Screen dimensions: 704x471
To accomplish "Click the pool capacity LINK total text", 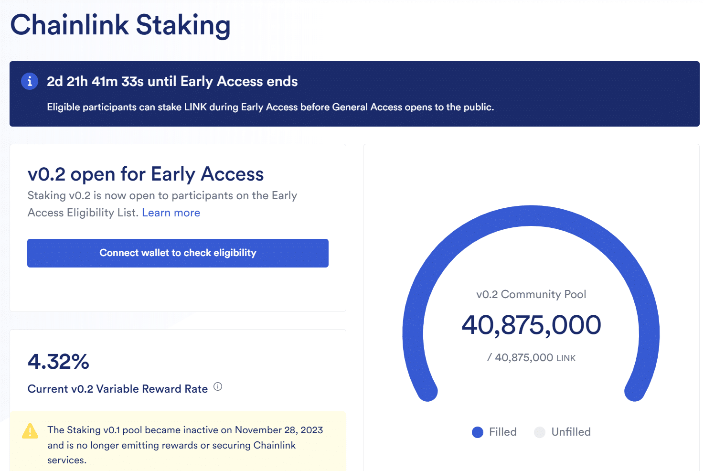I will 531,358.
